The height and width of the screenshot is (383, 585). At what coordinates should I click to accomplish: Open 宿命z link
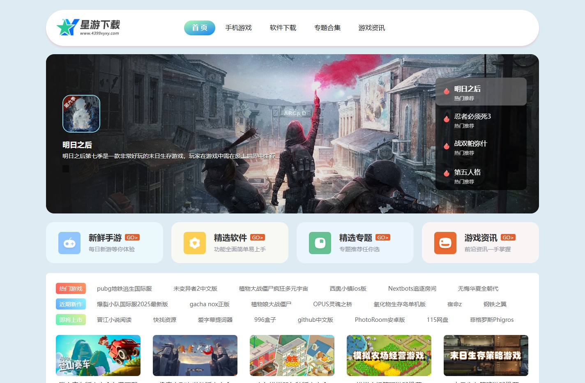coord(455,304)
